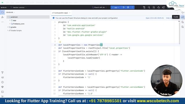Open the Android project view dropdown

[11, 12]
